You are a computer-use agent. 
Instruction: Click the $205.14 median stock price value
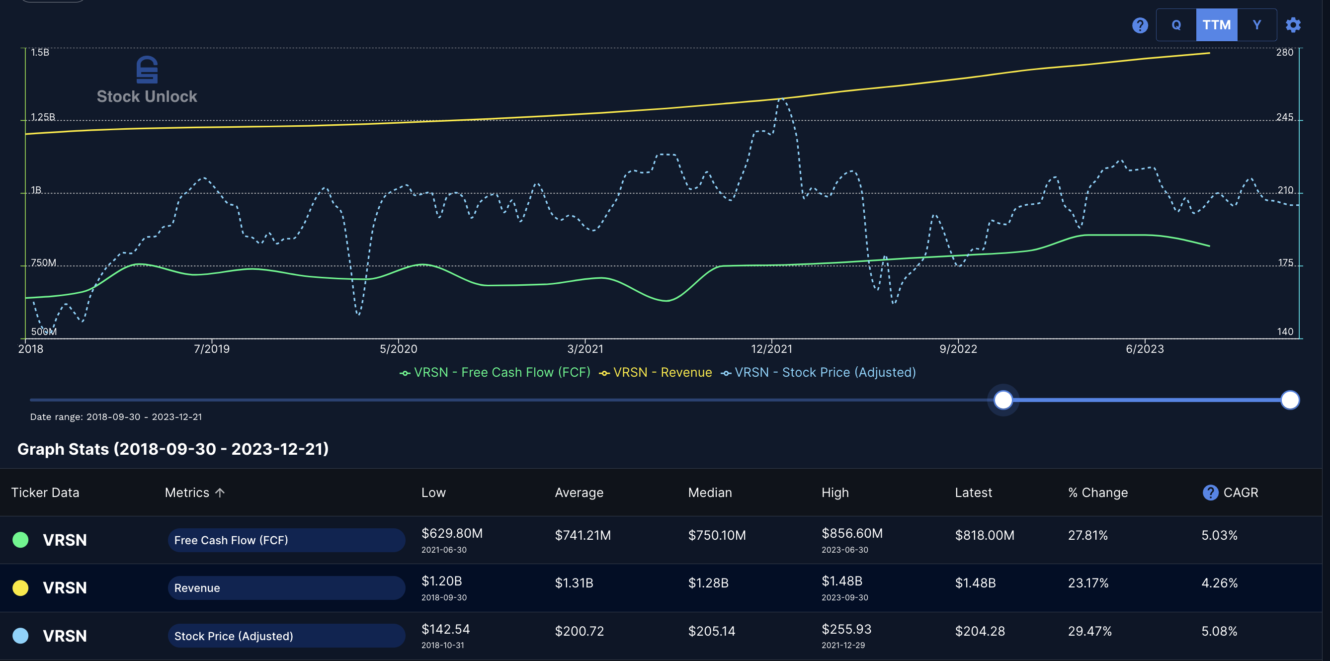click(x=711, y=631)
